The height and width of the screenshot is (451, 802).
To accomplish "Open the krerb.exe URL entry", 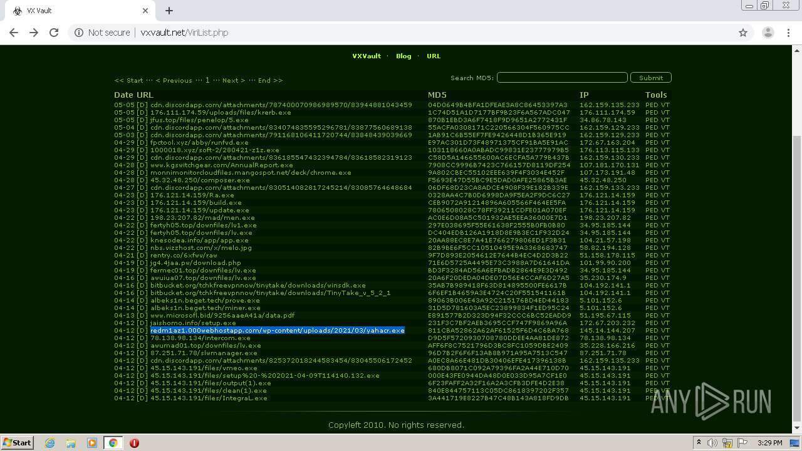I will click(221, 113).
